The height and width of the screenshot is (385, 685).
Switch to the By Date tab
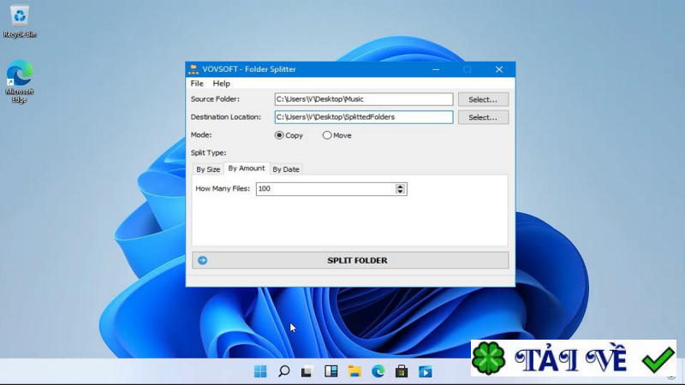pyautogui.click(x=286, y=169)
